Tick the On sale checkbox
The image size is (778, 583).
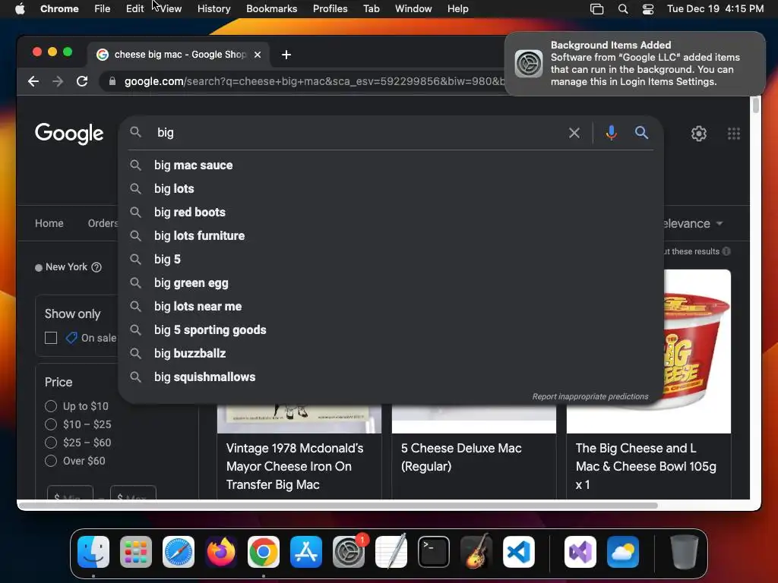coord(51,338)
